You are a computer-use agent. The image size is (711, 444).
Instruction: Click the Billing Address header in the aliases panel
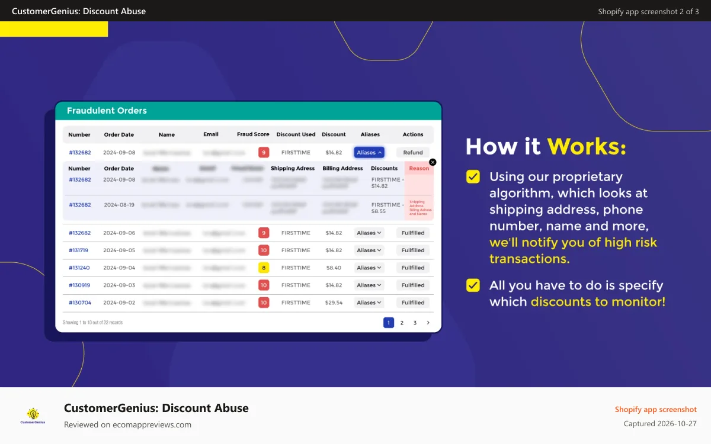click(x=342, y=168)
